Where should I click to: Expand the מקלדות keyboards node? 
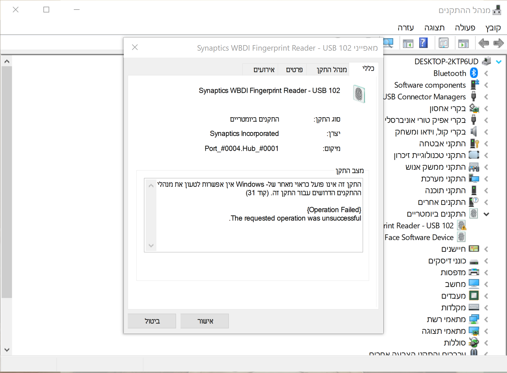click(x=486, y=308)
